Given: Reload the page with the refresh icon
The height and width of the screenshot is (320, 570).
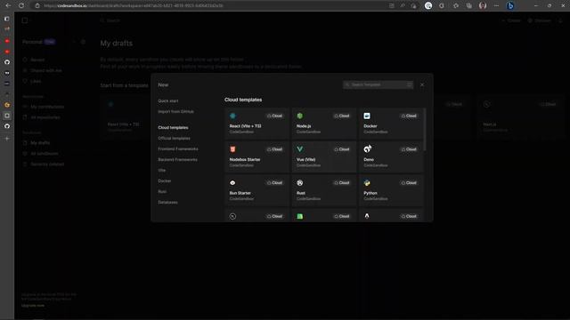Looking at the screenshot, I should coord(21,5).
